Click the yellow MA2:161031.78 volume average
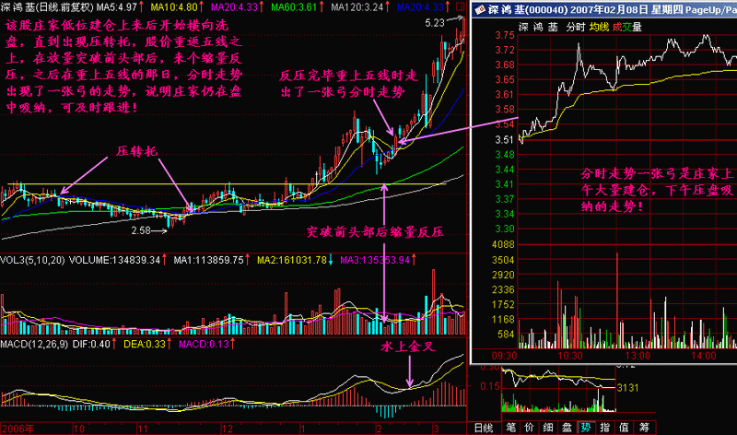 coord(292,260)
